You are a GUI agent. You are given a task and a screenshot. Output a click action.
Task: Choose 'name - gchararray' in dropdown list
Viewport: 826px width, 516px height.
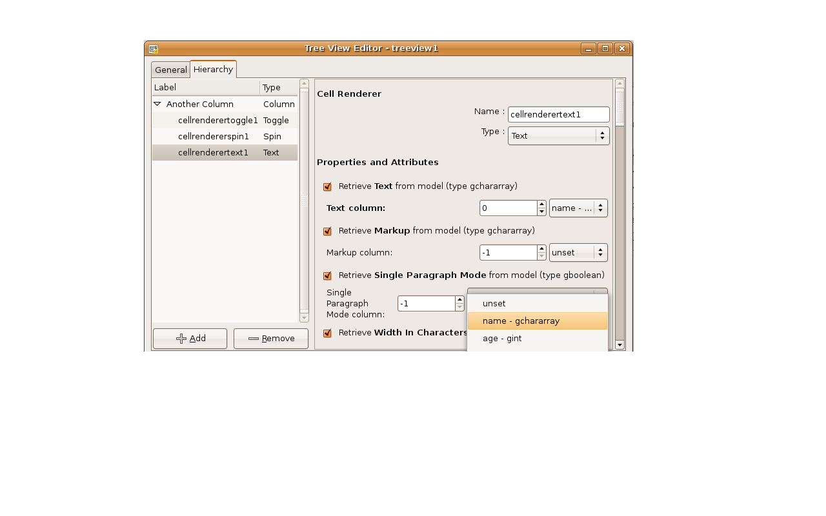(538, 321)
